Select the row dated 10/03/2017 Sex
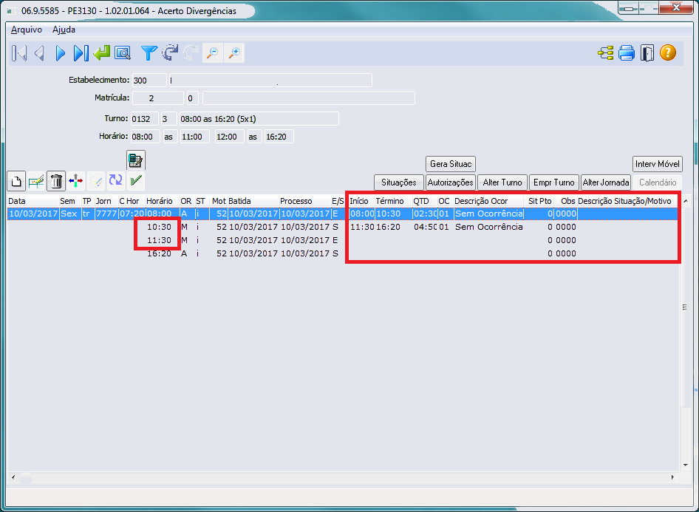Image resolution: width=699 pixels, height=512 pixels. click(x=342, y=214)
